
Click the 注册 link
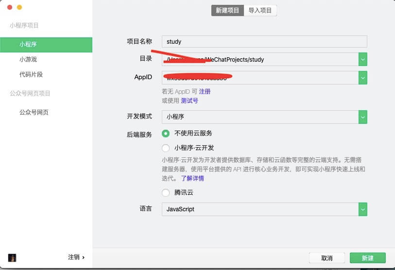(205, 91)
